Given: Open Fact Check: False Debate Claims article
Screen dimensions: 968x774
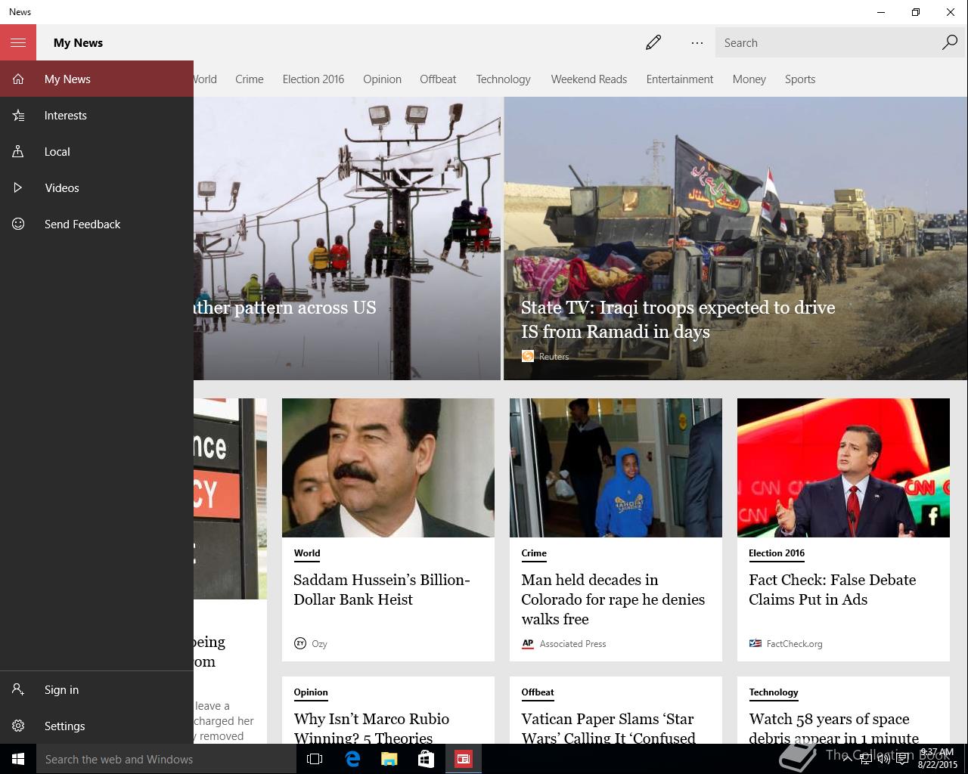Looking at the screenshot, I should pyautogui.click(x=832, y=590).
